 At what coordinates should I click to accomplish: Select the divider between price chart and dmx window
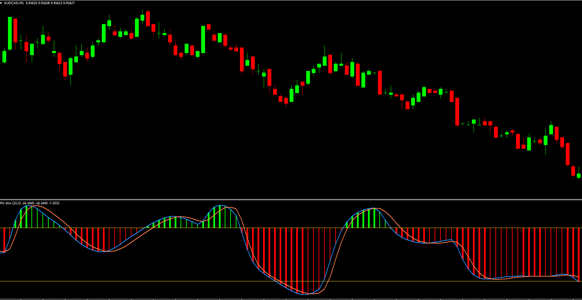291,199
